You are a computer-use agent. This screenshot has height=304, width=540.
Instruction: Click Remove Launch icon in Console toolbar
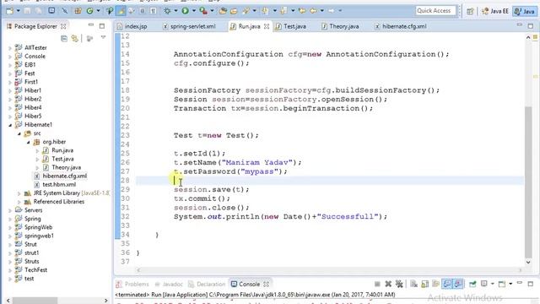pyautogui.click(x=388, y=284)
